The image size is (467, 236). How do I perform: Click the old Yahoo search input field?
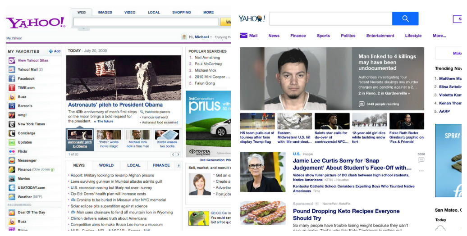pos(146,22)
